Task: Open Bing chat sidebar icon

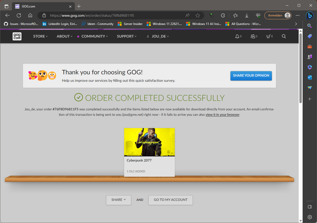Action: [x=310, y=15]
